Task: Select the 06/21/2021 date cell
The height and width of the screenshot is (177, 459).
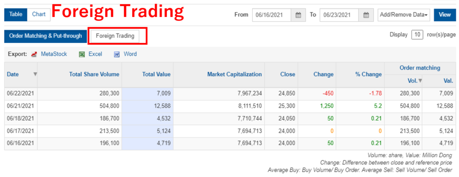Action: click(x=21, y=106)
